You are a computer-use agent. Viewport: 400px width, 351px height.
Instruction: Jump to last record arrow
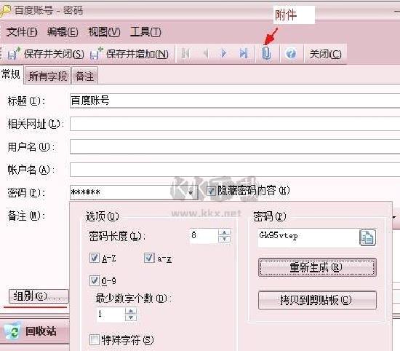244,53
